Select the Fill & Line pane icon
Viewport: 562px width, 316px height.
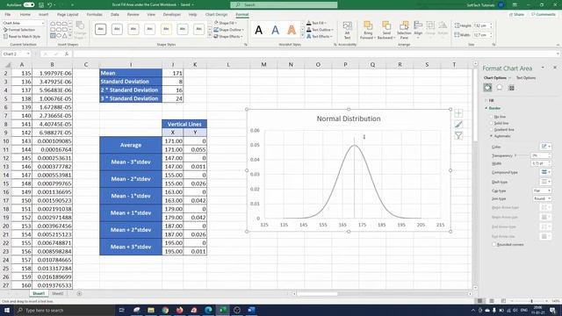[487, 88]
